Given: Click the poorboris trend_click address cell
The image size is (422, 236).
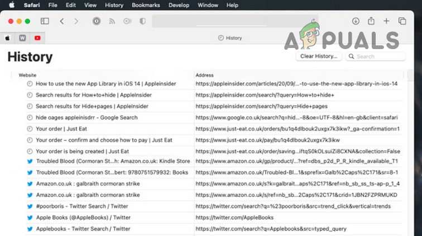Looking at the screenshot, I should [x=293, y=206].
